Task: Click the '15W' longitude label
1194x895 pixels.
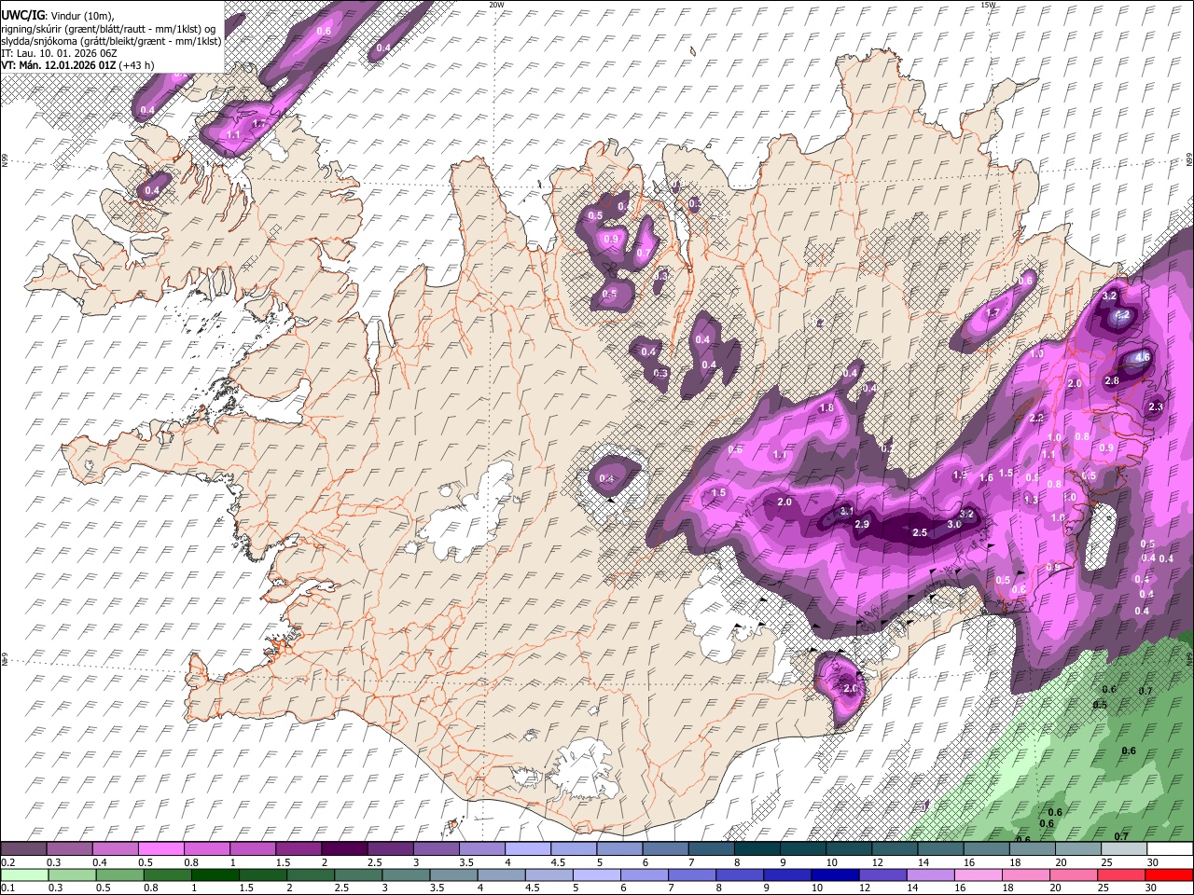Action: pos(988,5)
